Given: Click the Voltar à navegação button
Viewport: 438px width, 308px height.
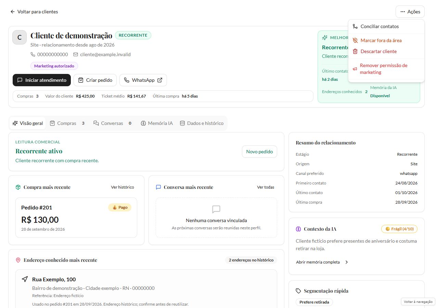Looking at the screenshot, I should (x=418, y=301).
